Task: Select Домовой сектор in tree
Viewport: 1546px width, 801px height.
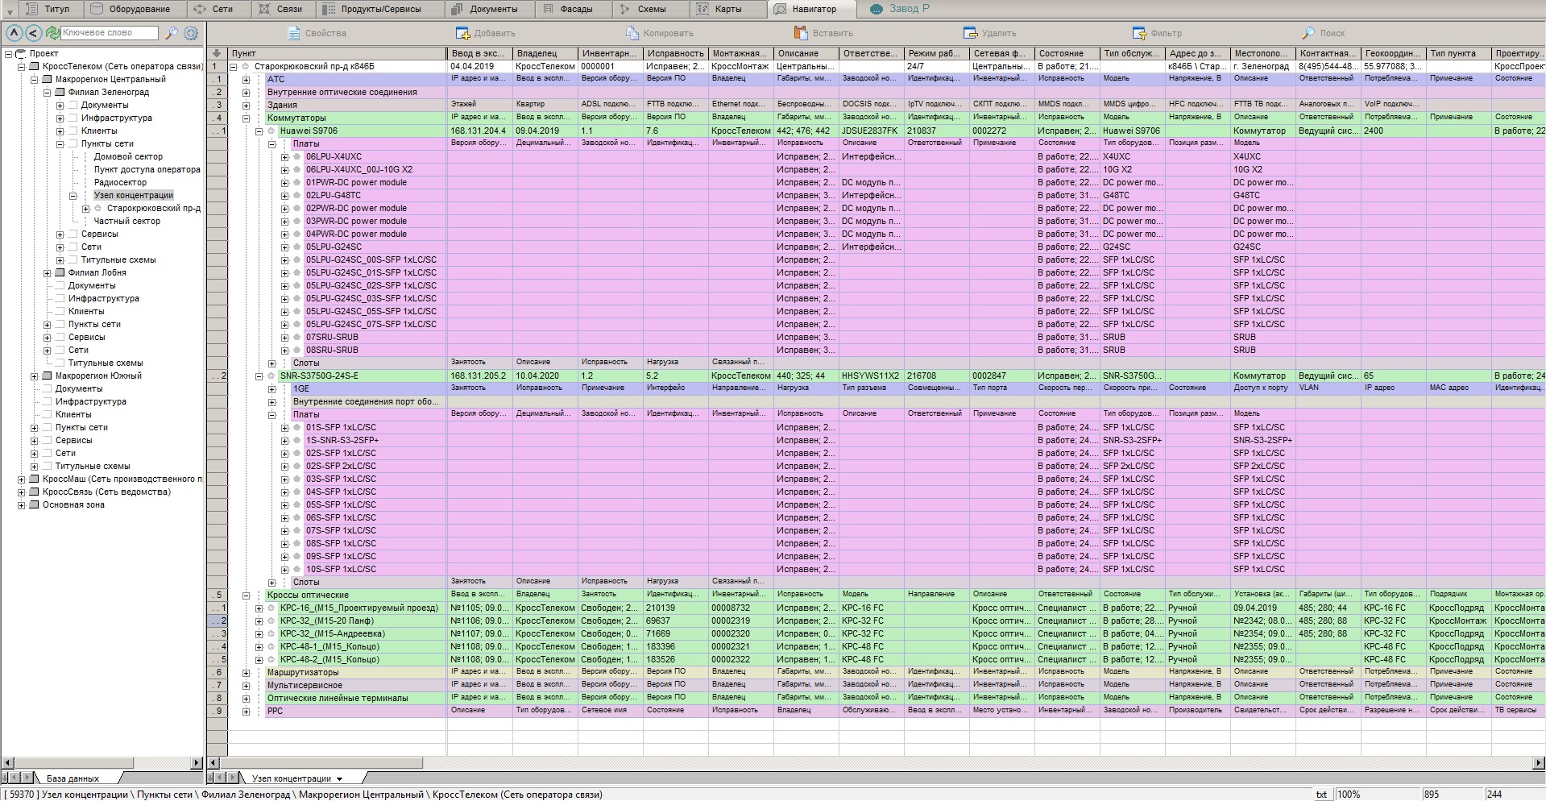Action: tap(128, 157)
